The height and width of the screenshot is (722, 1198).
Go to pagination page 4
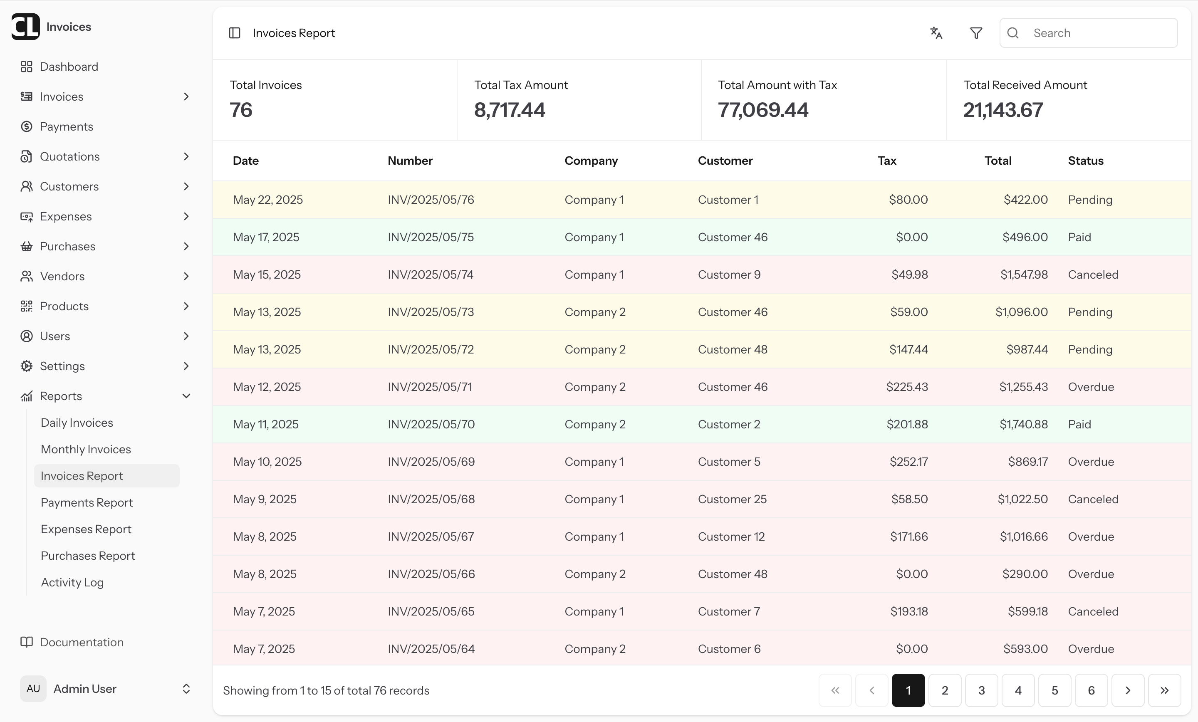coord(1018,690)
